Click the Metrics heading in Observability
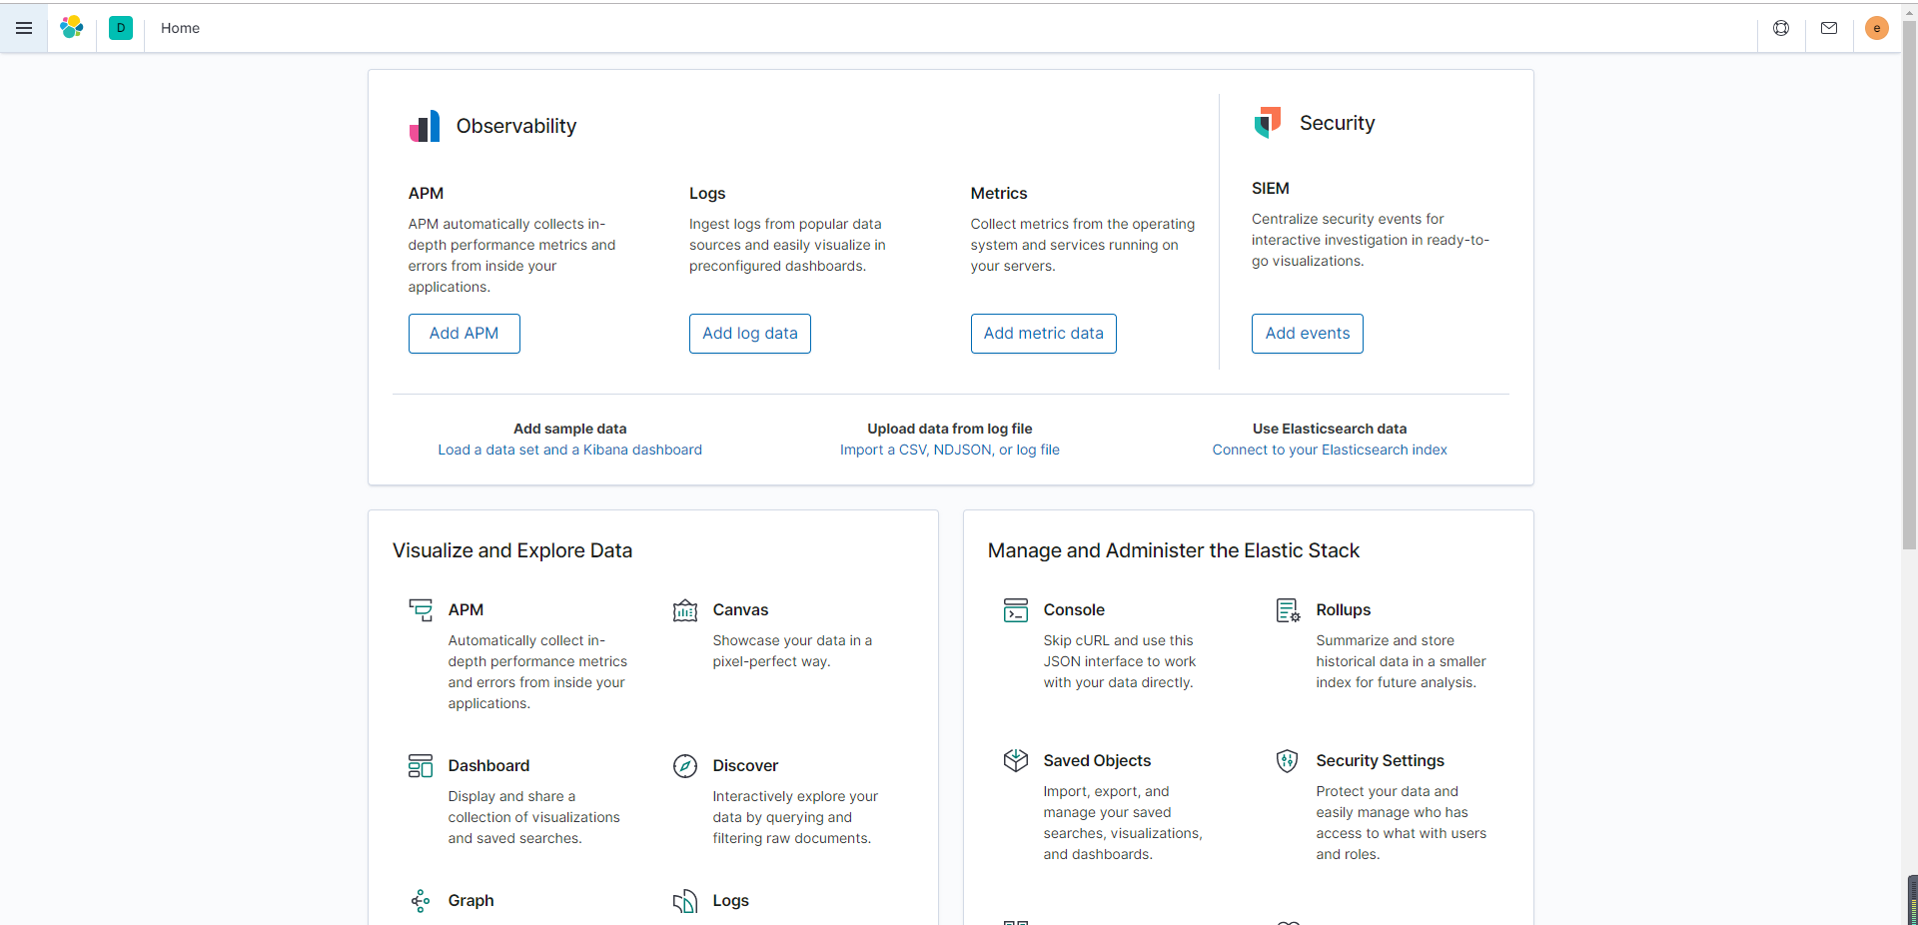The image size is (1918, 925). tap(999, 194)
